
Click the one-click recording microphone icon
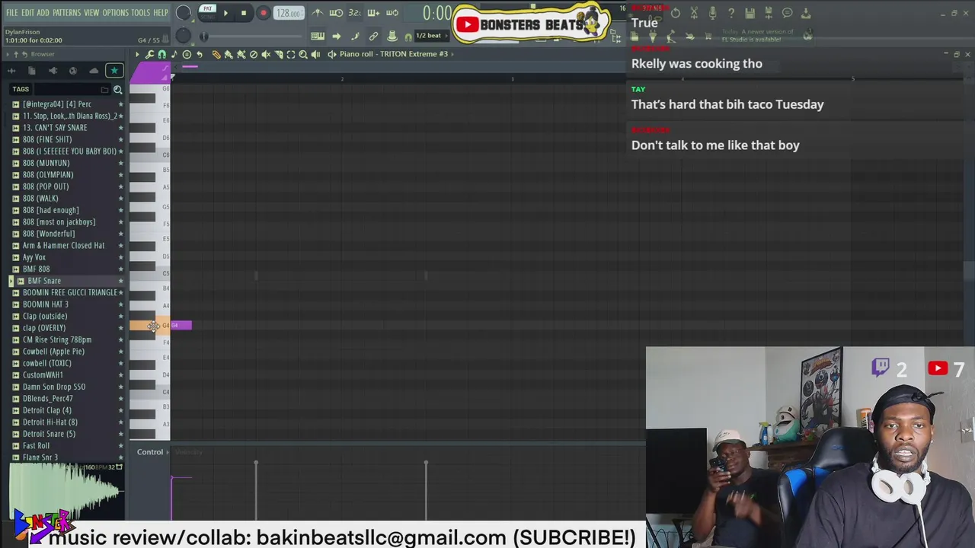[712, 13]
